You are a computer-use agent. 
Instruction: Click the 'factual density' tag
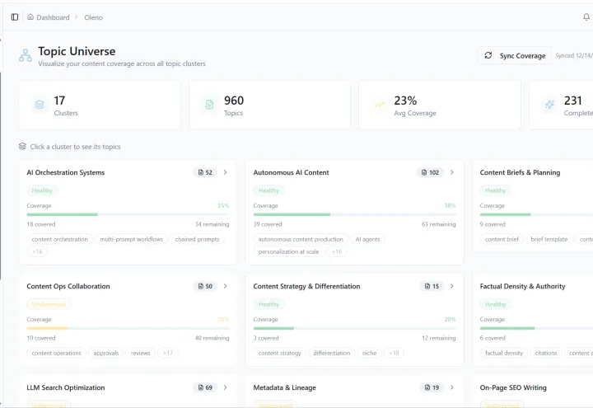coord(504,353)
